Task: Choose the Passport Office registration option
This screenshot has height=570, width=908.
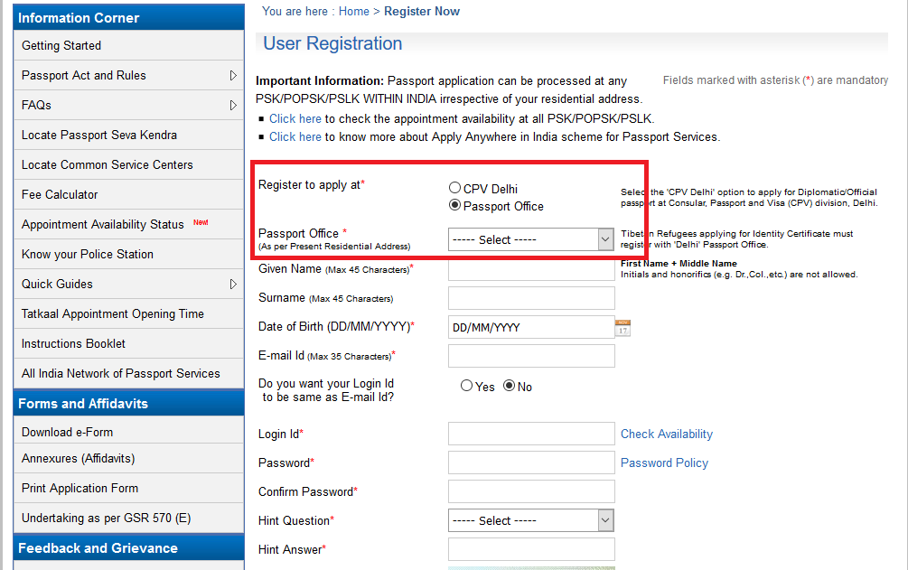Action: coord(454,204)
